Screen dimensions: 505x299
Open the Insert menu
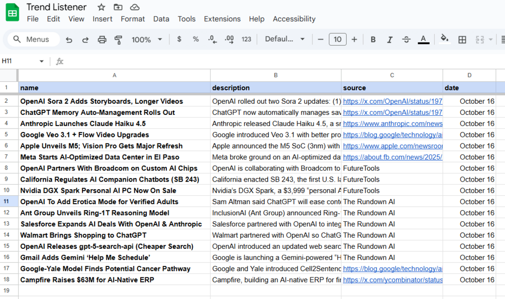(103, 19)
